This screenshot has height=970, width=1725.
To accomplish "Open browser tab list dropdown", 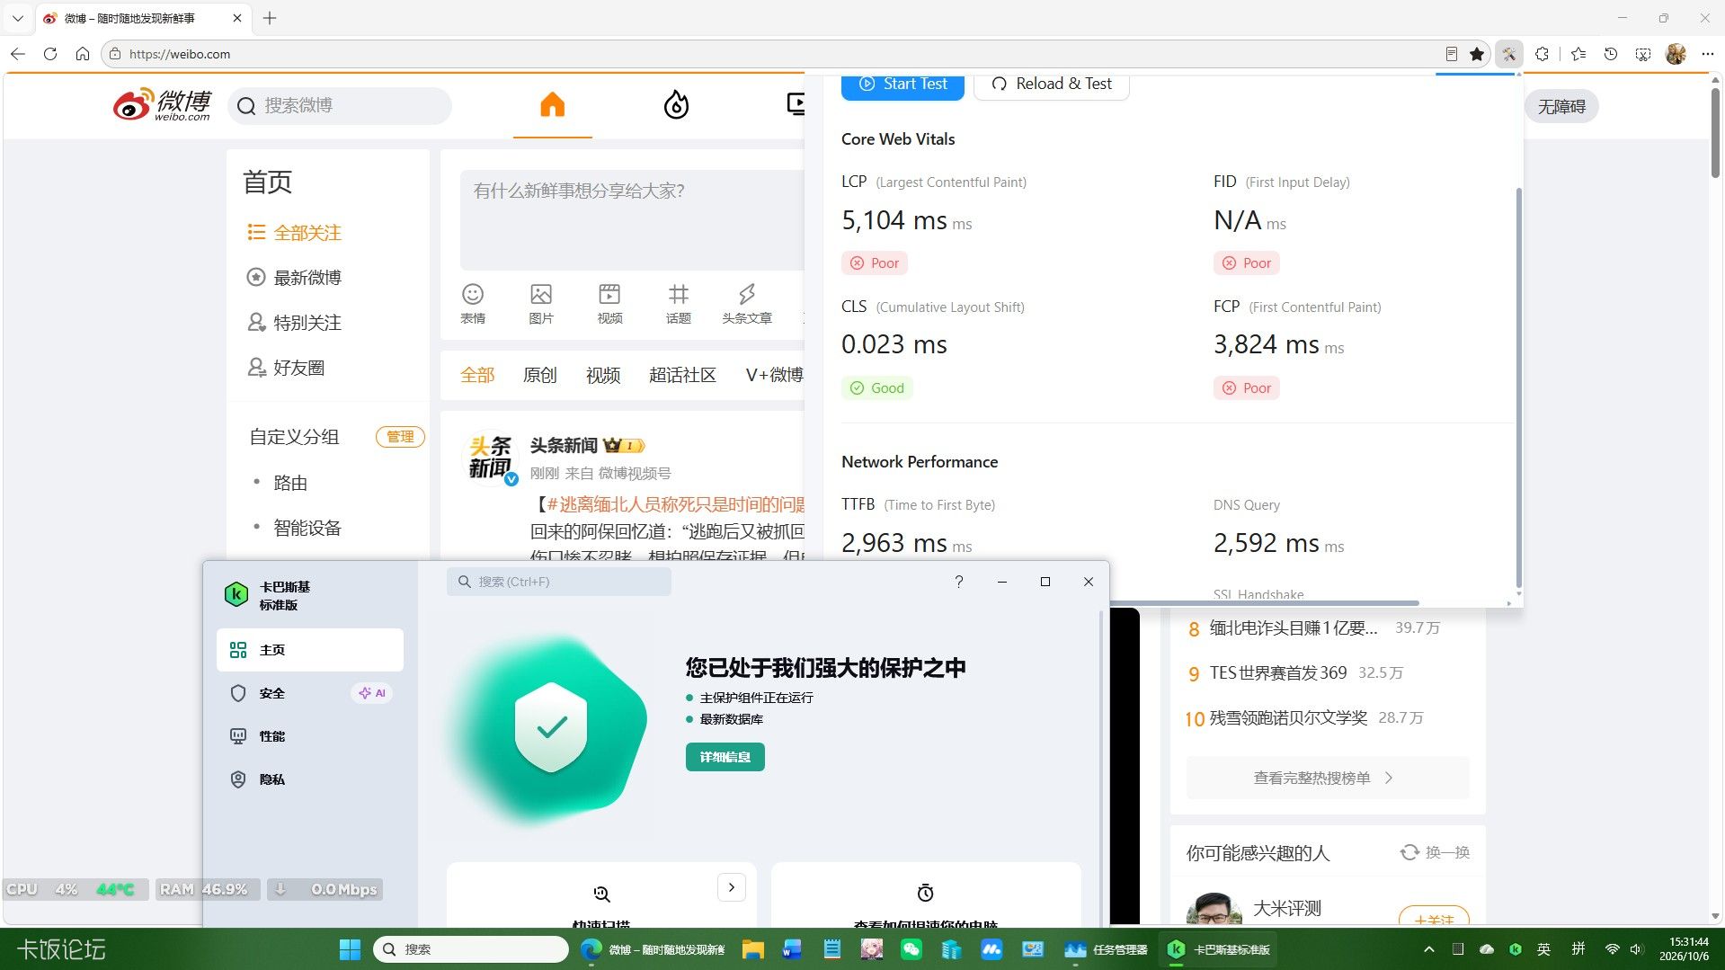I will (x=17, y=18).
